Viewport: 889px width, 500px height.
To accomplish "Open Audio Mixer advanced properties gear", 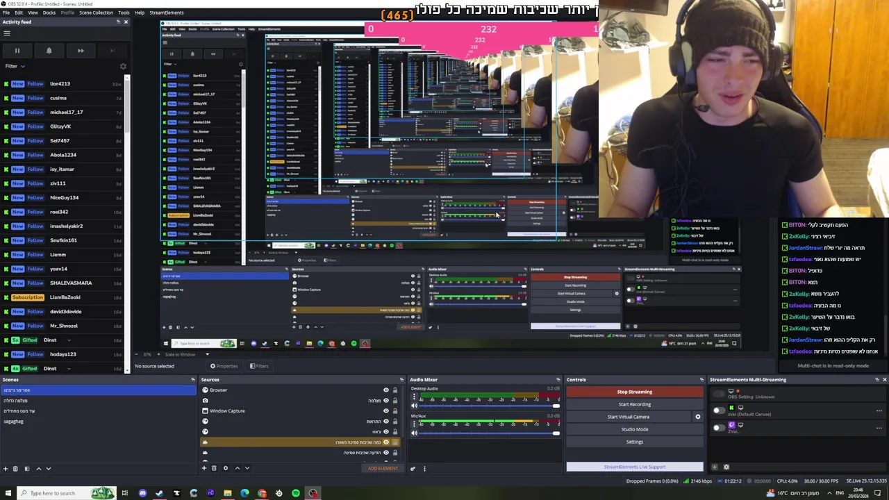I will (413, 469).
